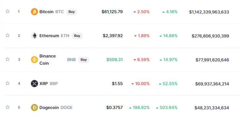Open the Bitcoin coin name link
The height and width of the screenshot is (118, 240).
[x=46, y=12]
